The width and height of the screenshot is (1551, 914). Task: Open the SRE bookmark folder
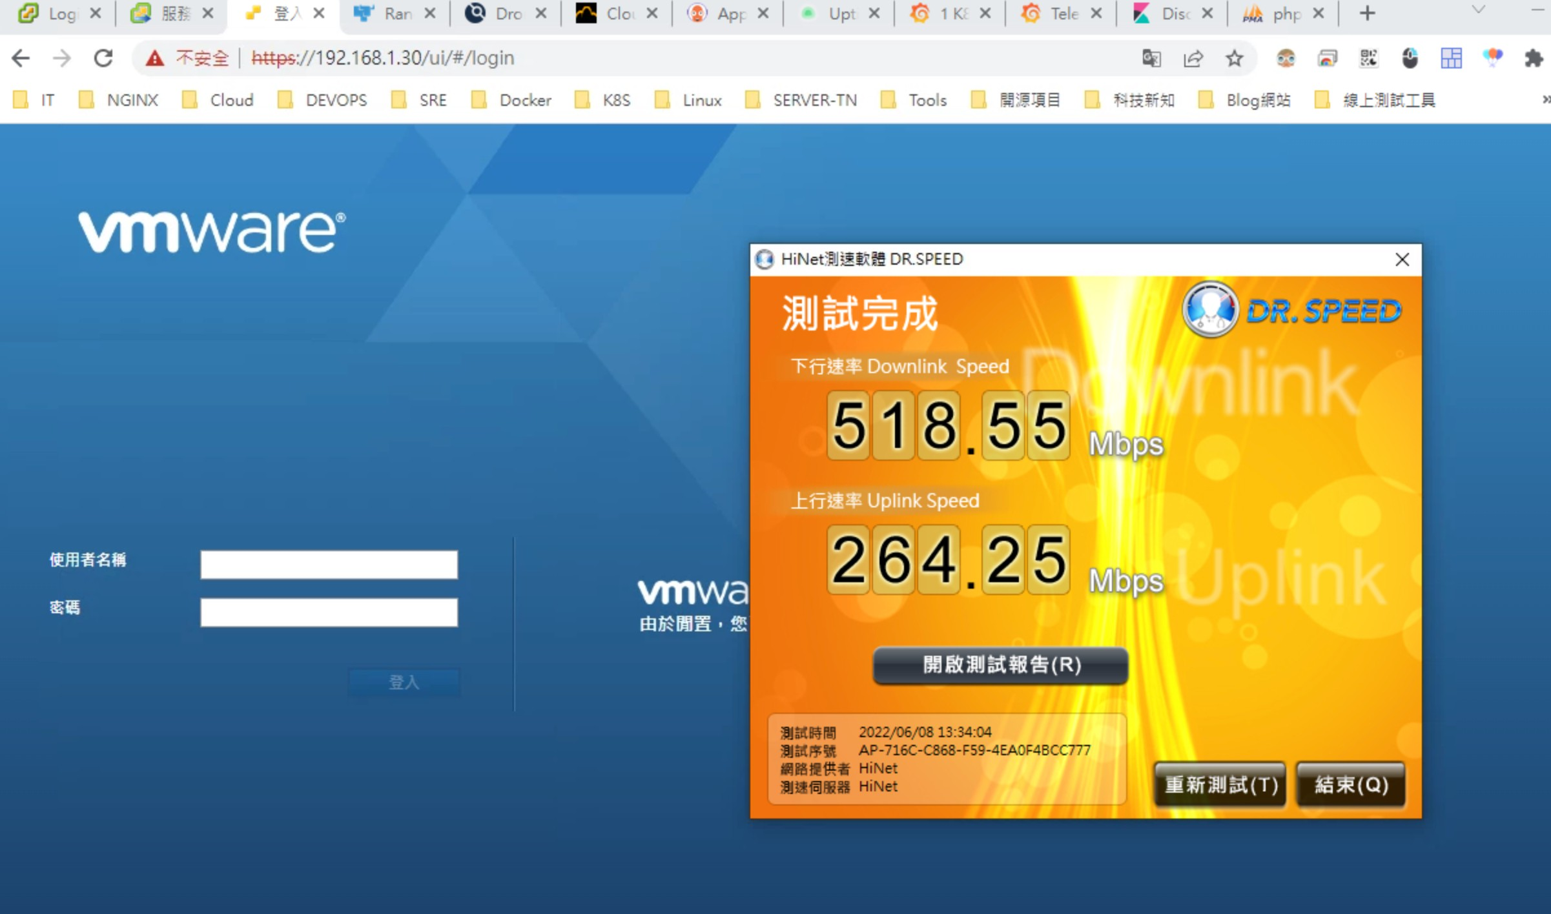pyautogui.click(x=419, y=100)
